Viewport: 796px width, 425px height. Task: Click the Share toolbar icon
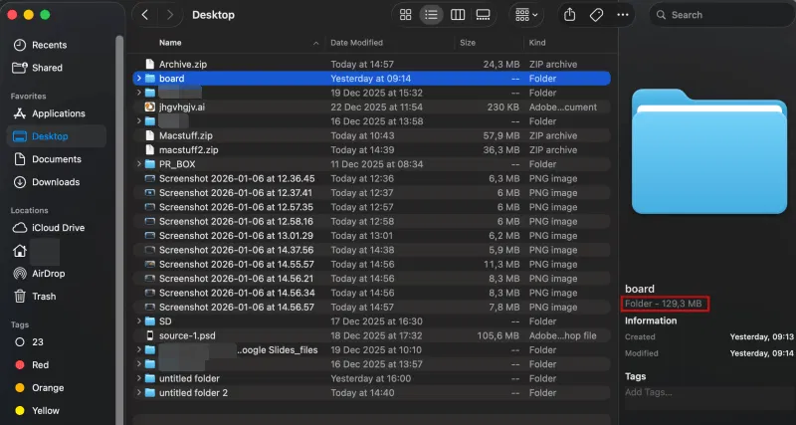pyautogui.click(x=569, y=15)
